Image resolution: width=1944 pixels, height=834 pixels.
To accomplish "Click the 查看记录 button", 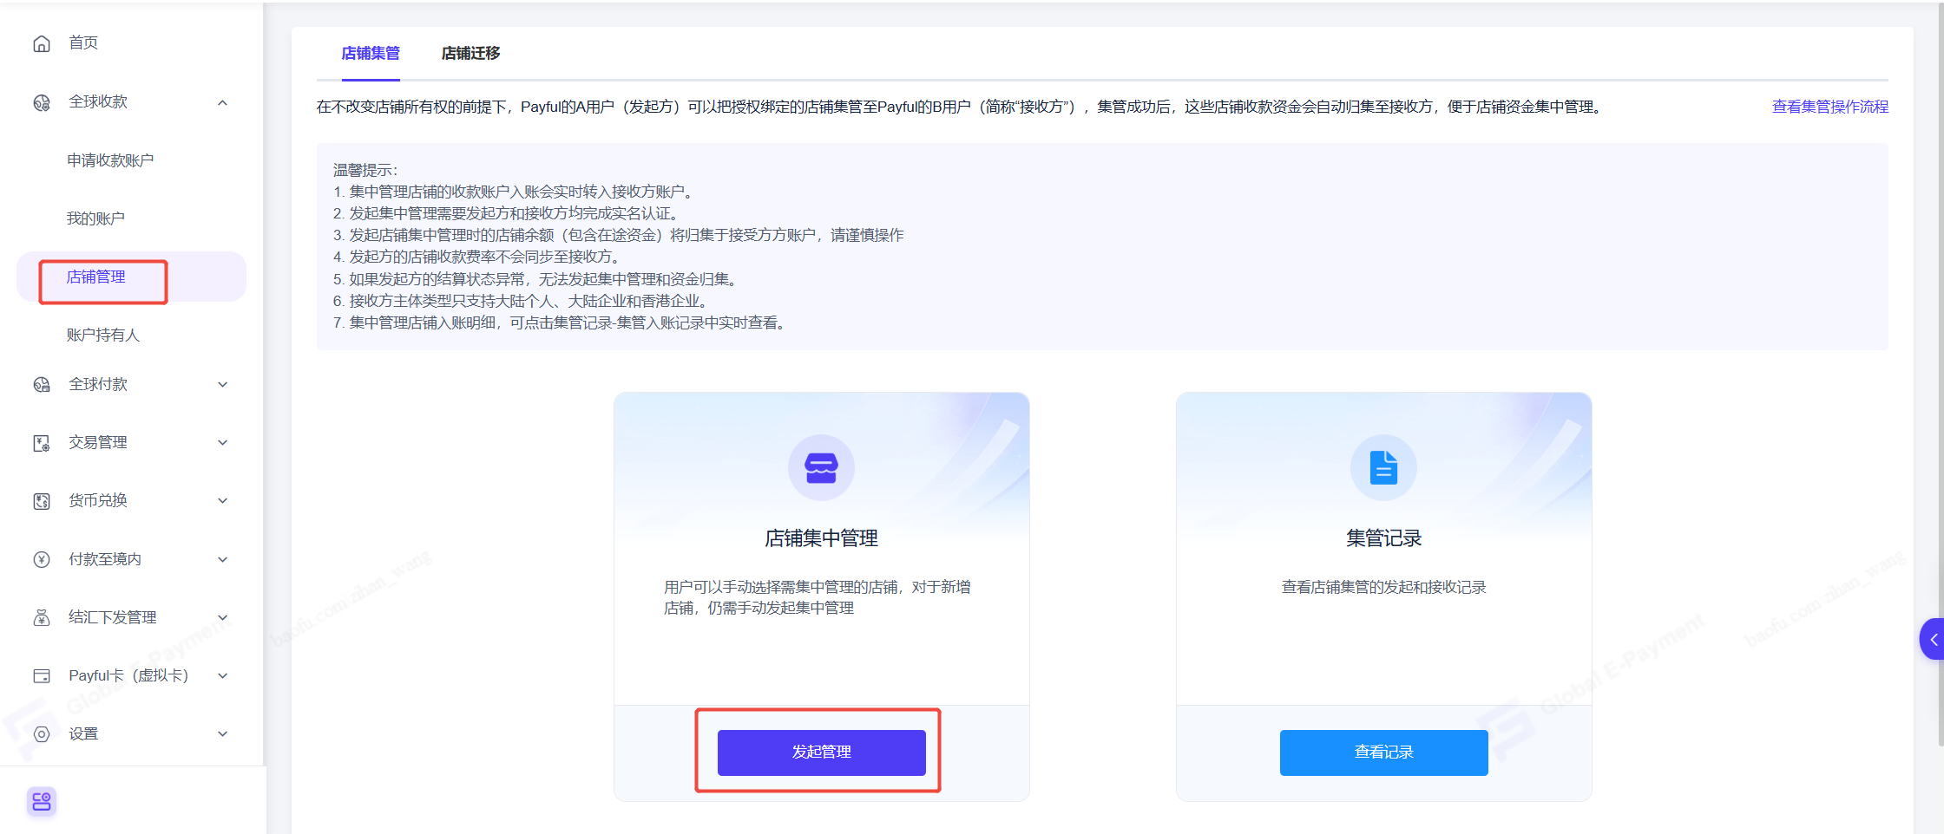I will click(x=1383, y=752).
